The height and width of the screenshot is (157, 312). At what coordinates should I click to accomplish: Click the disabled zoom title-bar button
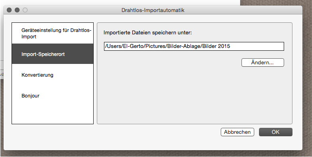[25, 10]
